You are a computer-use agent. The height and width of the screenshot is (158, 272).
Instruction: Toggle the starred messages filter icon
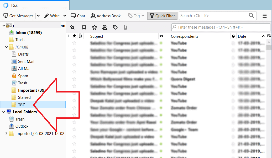click(x=94, y=27)
